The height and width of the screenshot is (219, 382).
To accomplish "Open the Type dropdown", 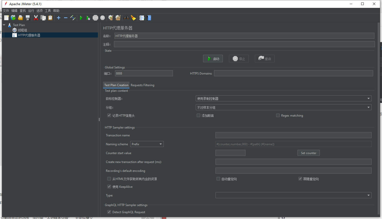I will [x=293, y=195].
